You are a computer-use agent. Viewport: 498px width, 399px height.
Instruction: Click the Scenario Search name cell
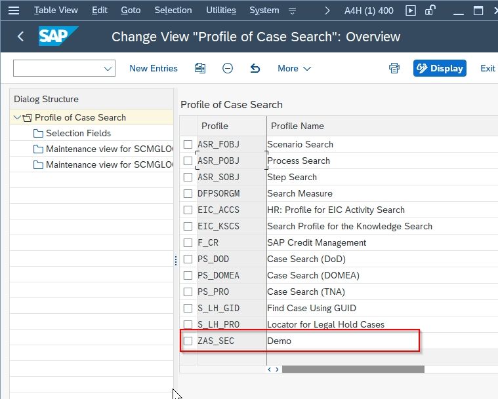click(383, 145)
